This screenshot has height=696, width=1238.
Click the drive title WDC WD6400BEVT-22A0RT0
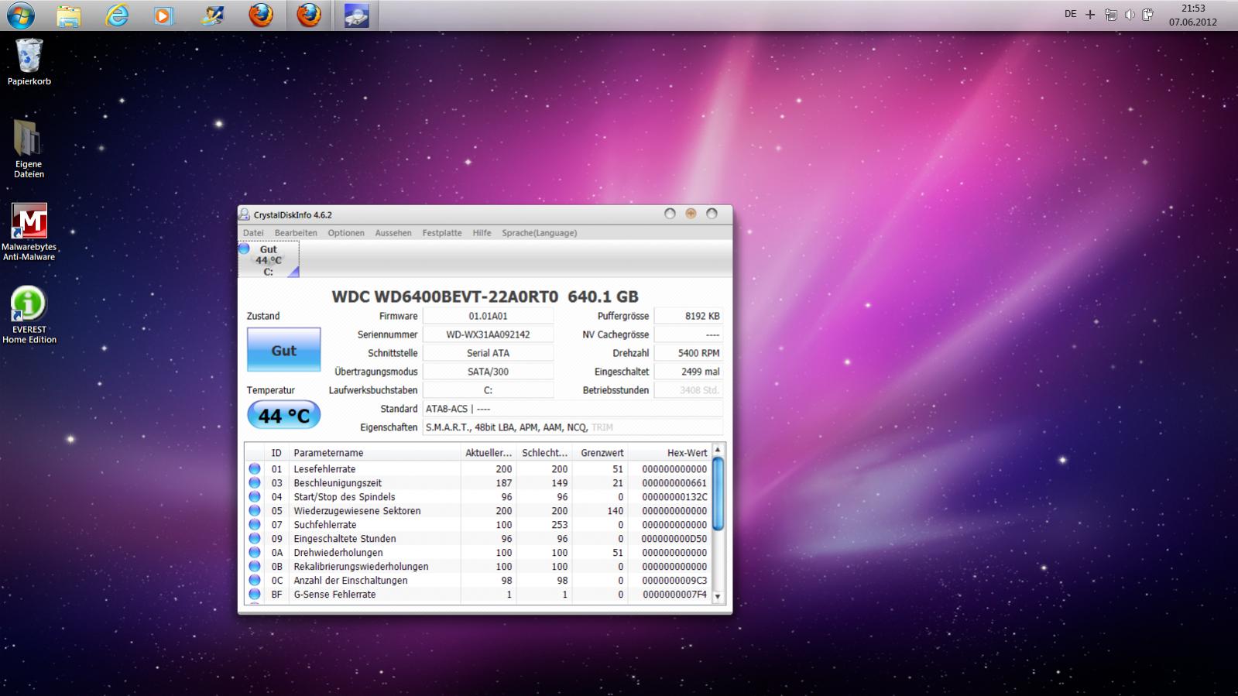(x=444, y=297)
